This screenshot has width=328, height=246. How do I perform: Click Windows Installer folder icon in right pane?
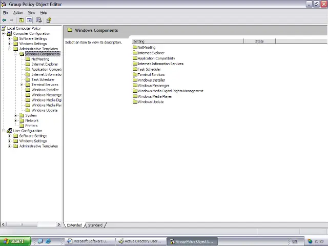135,80
